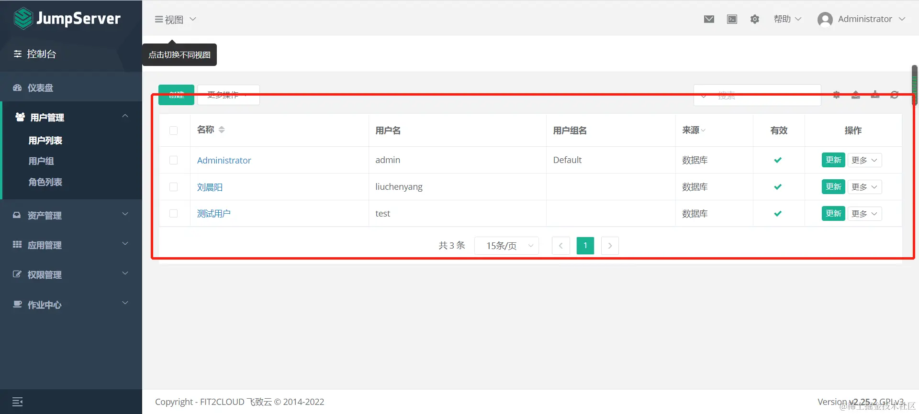Open the 测试用户 user link
The width and height of the screenshot is (919, 414).
pos(214,214)
